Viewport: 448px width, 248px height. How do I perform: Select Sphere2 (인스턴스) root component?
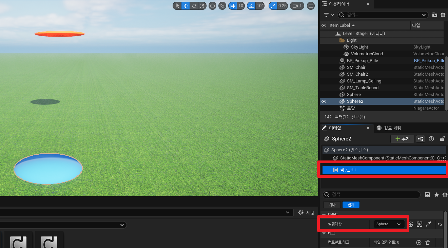click(384, 150)
